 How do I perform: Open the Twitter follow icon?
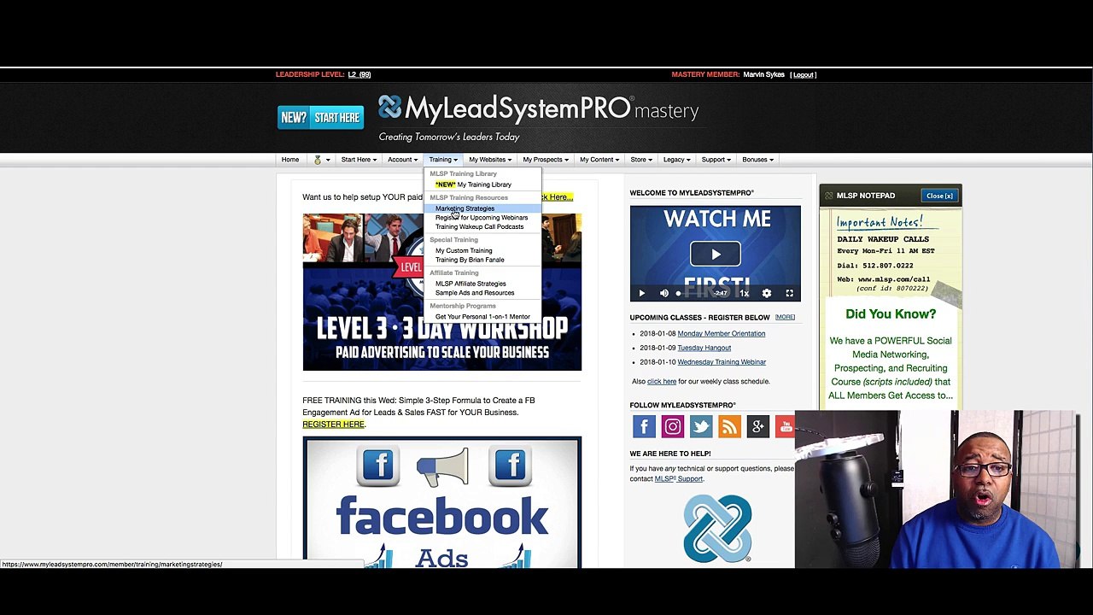point(701,426)
